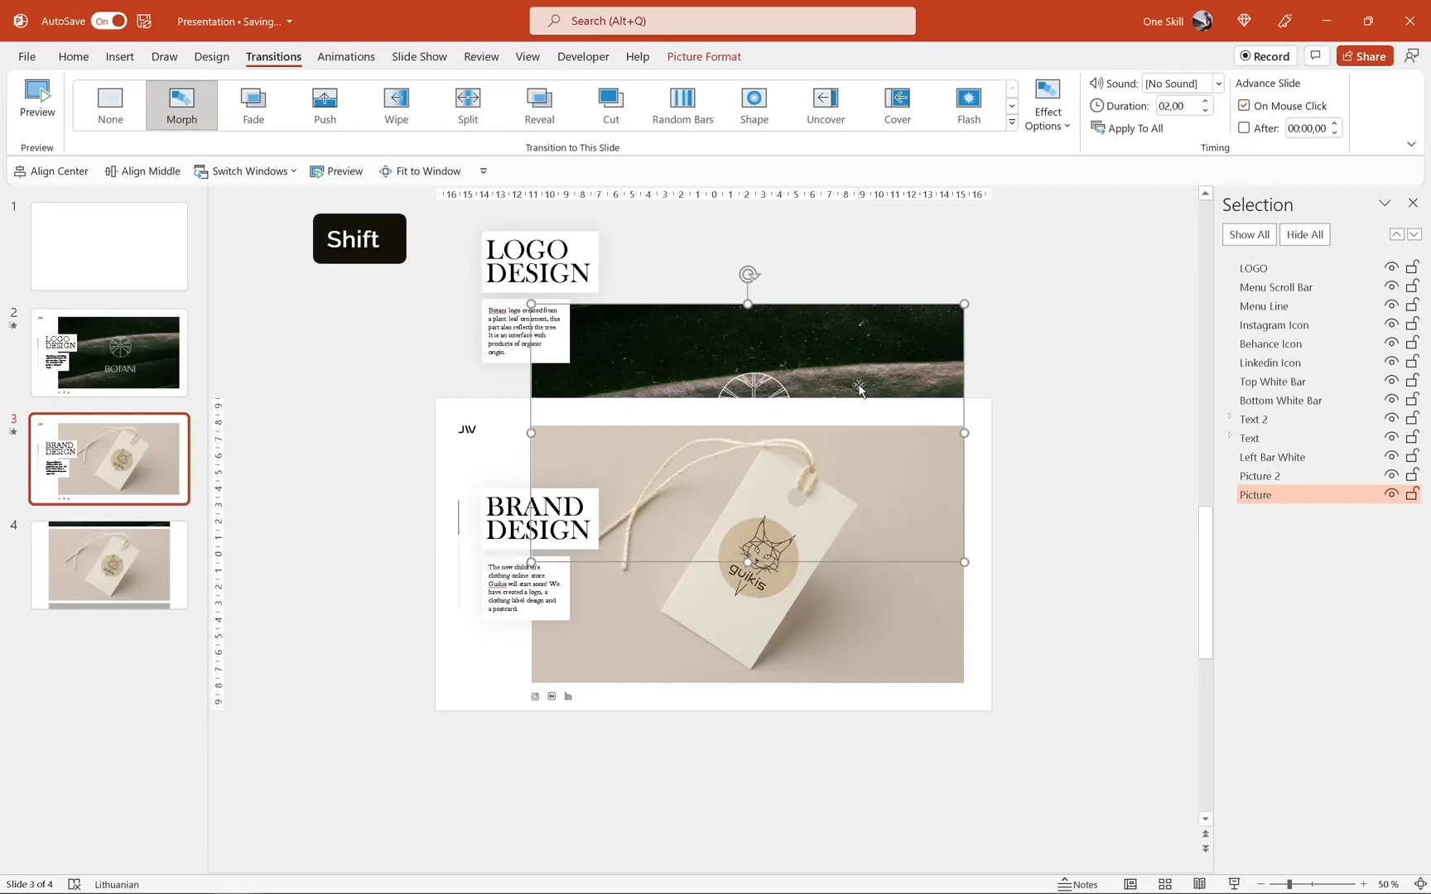Close the Selection pane

click(x=1413, y=203)
